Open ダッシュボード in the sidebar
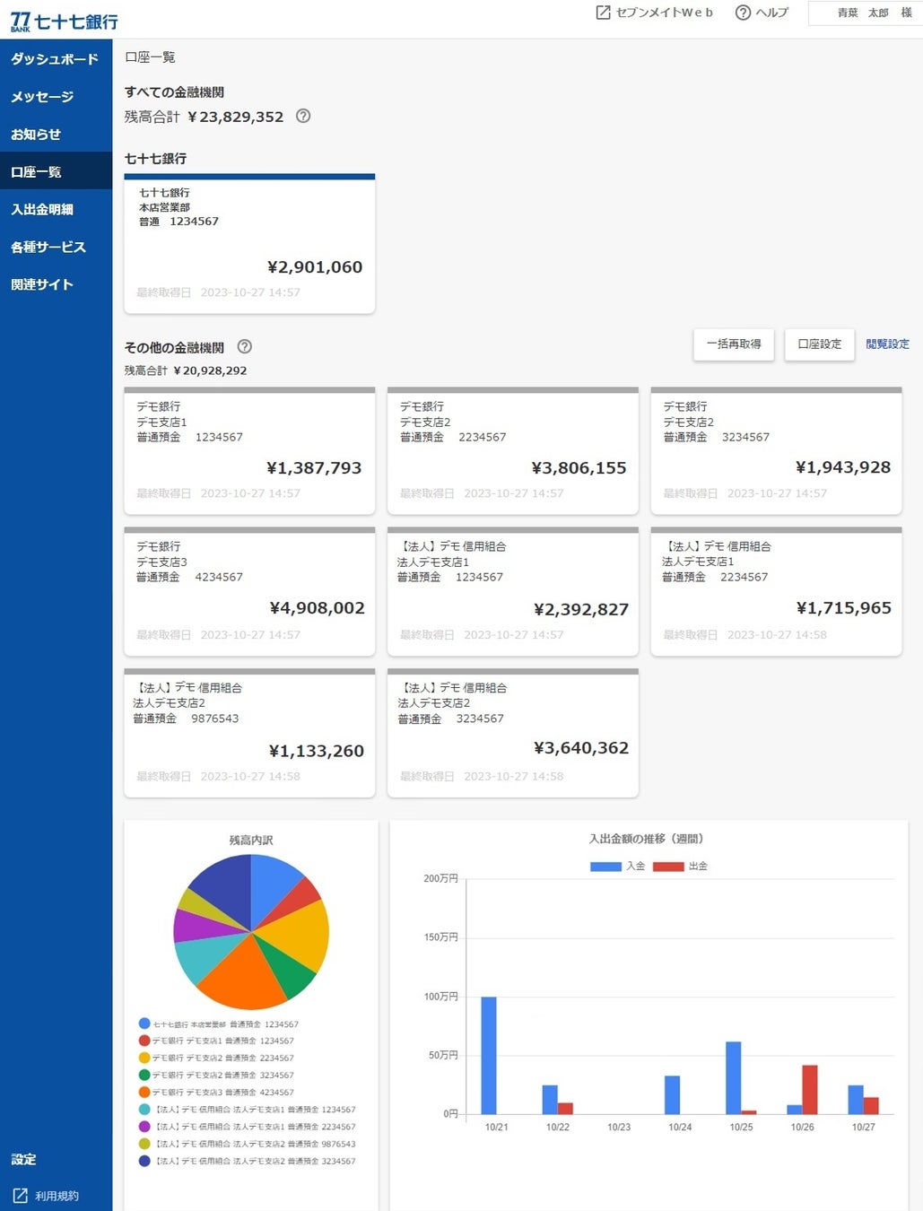Viewport: 923px width, 1211px height. click(56, 59)
